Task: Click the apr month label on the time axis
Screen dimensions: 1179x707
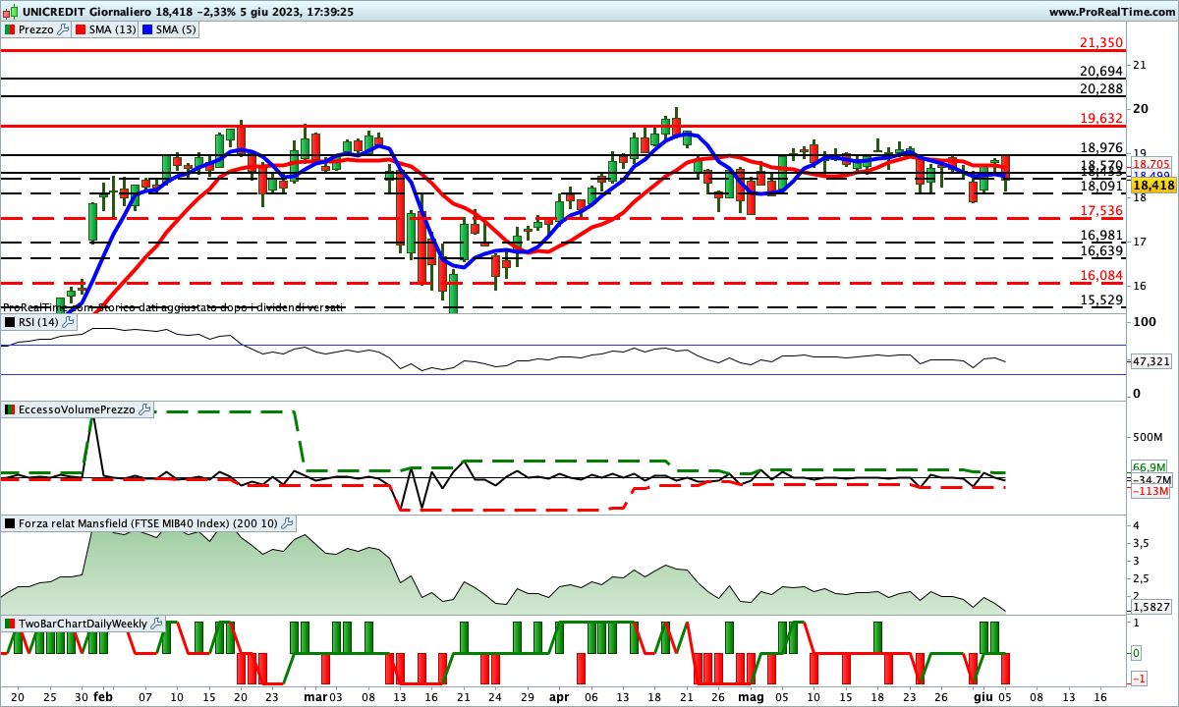Action: click(559, 695)
